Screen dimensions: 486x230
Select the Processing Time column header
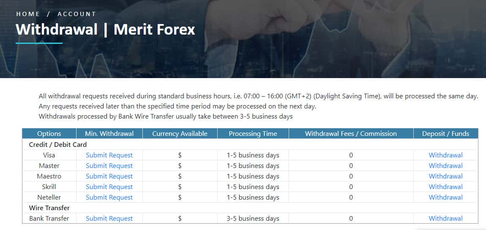pos(253,134)
